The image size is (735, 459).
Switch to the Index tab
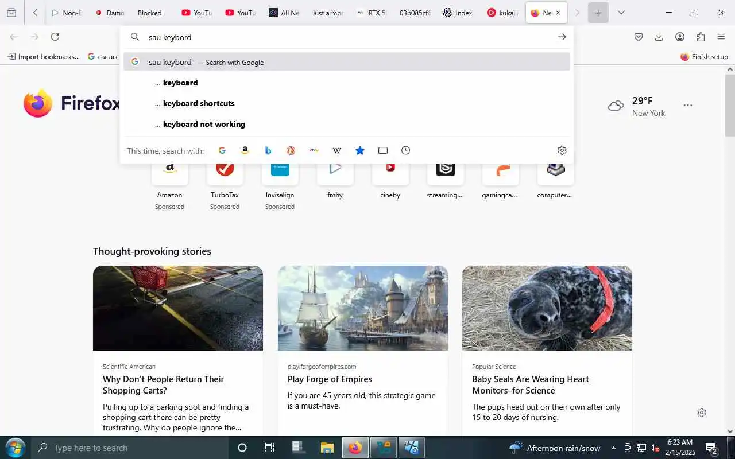[x=459, y=13]
